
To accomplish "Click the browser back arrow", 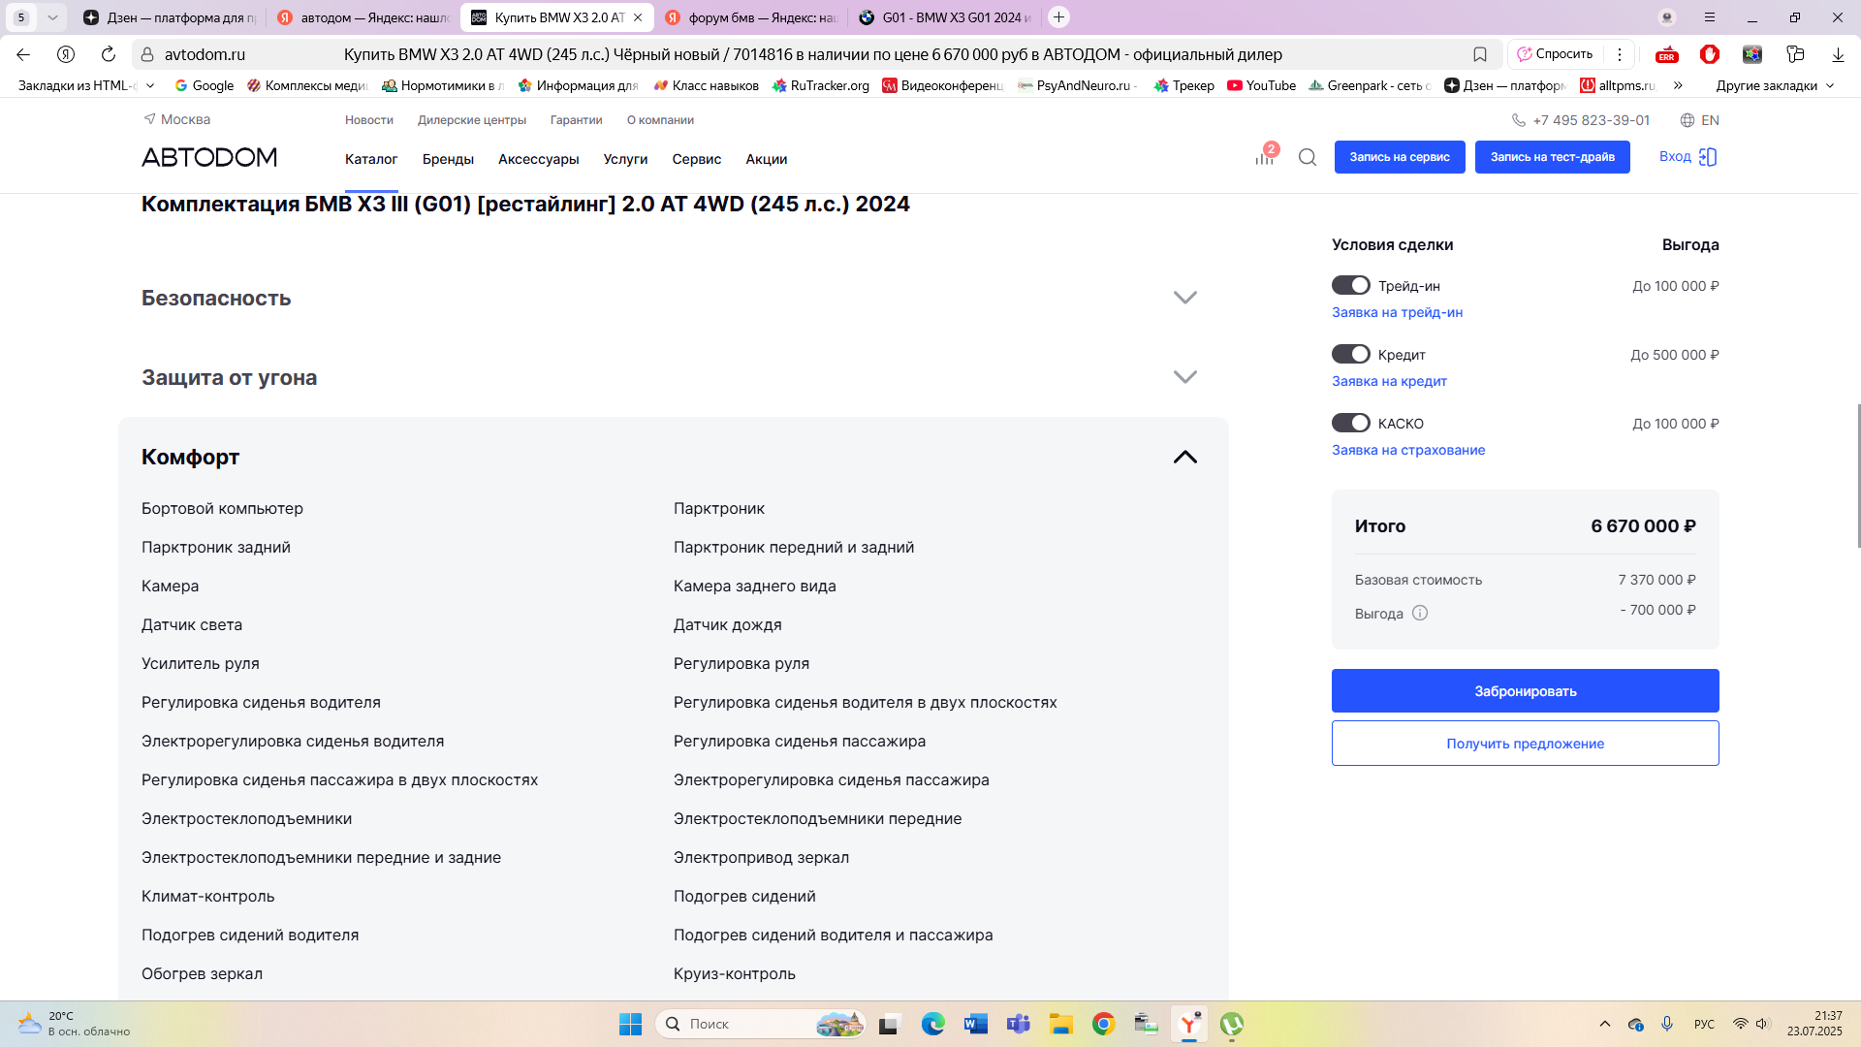I will point(23,54).
